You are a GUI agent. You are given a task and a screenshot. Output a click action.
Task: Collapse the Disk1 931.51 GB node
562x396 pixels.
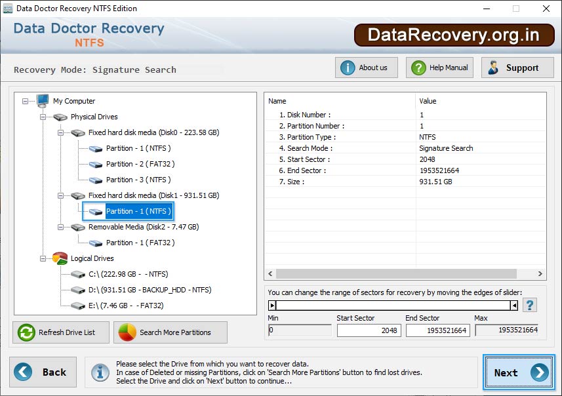pyautogui.click(x=61, y=195)
